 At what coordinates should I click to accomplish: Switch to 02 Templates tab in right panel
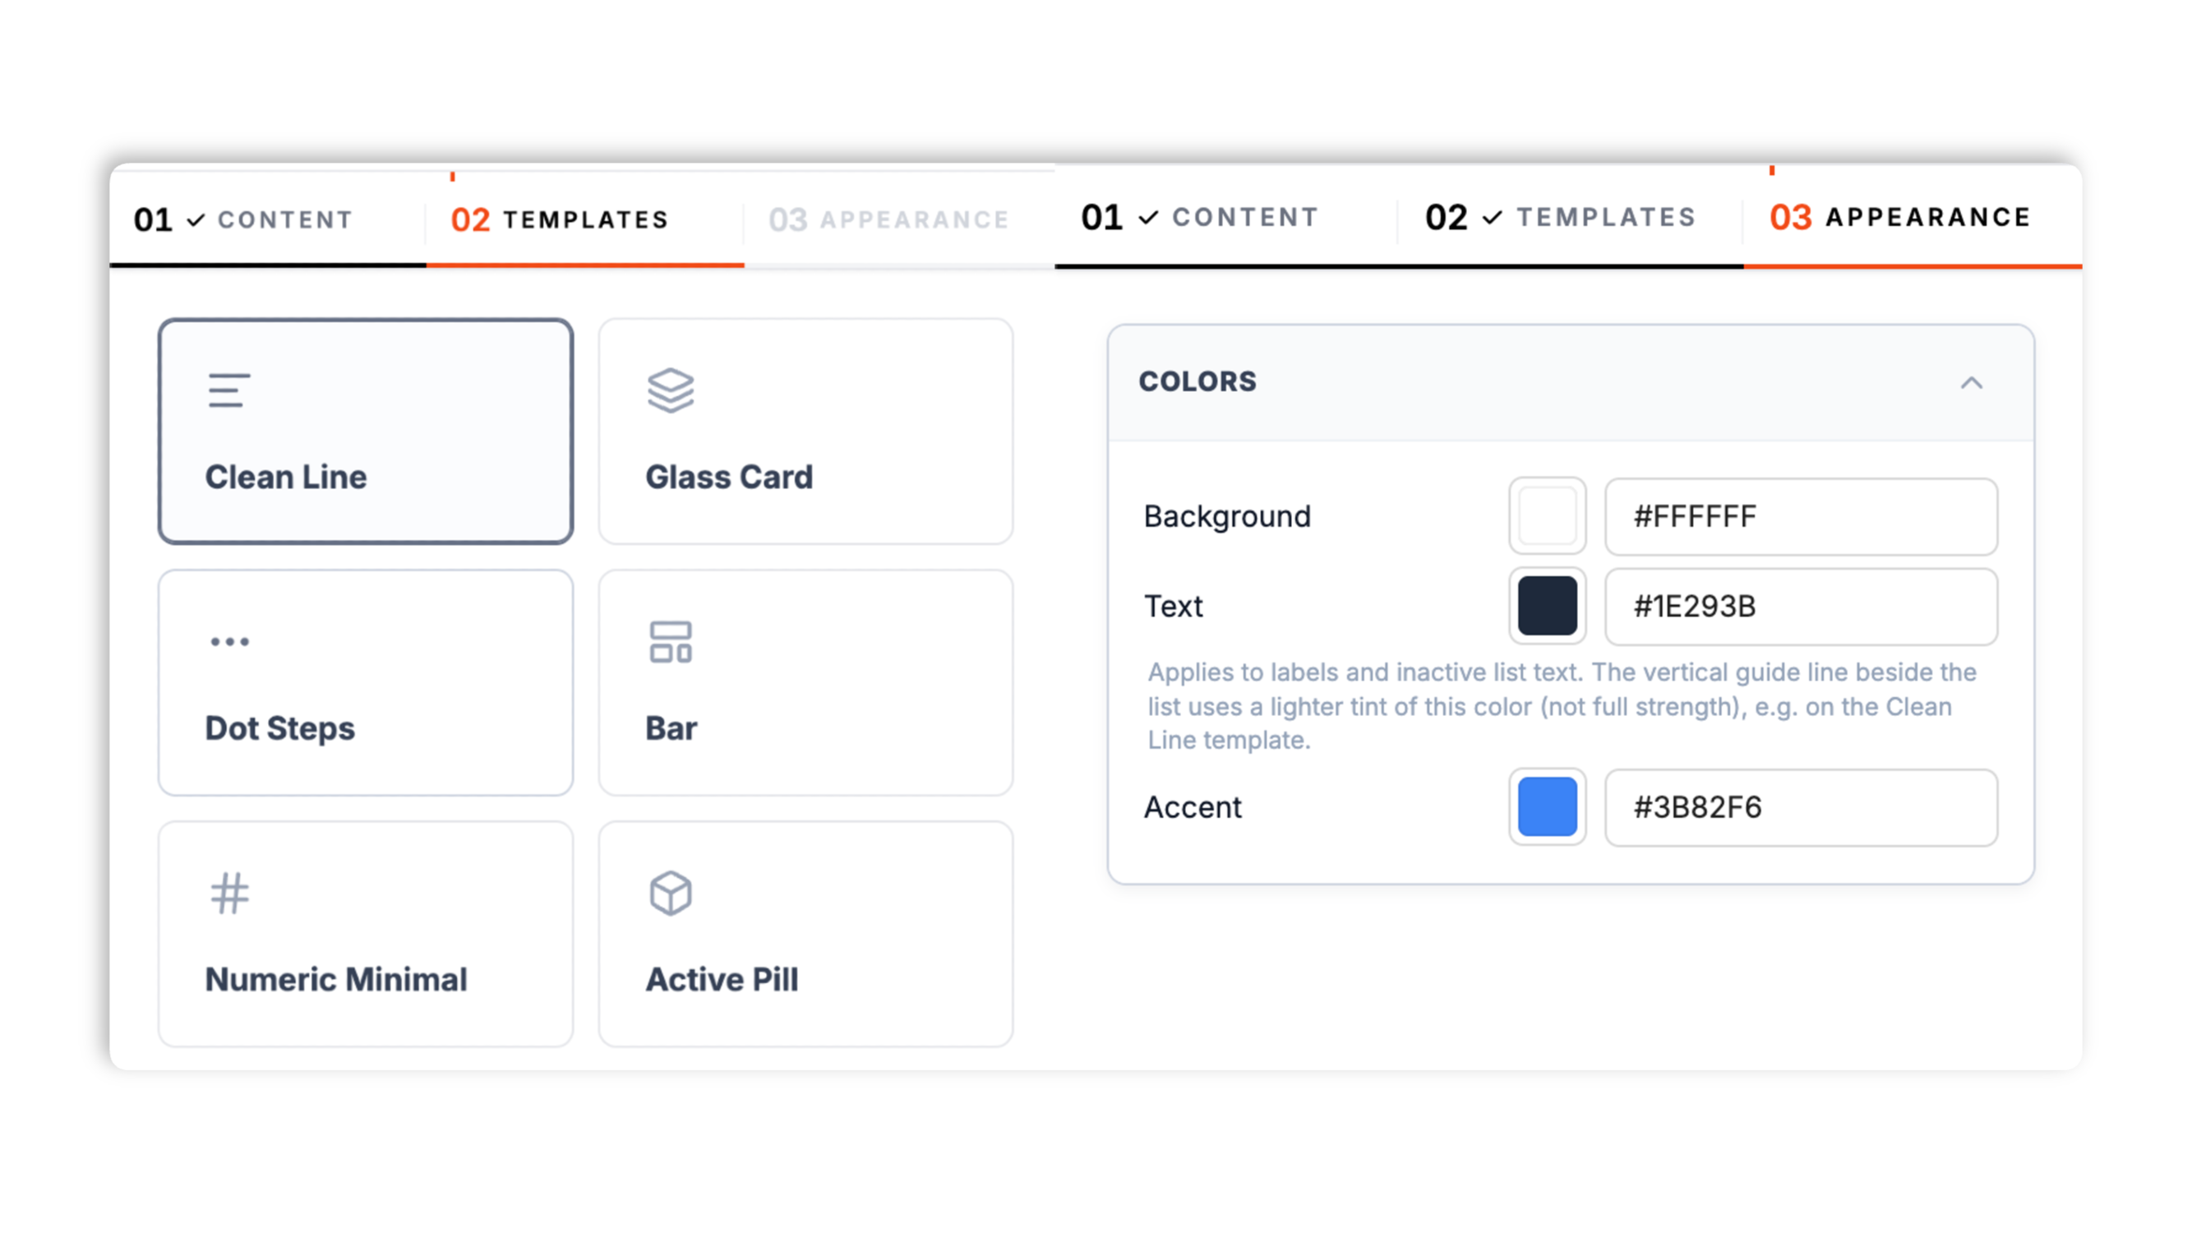coord(1570,218)
